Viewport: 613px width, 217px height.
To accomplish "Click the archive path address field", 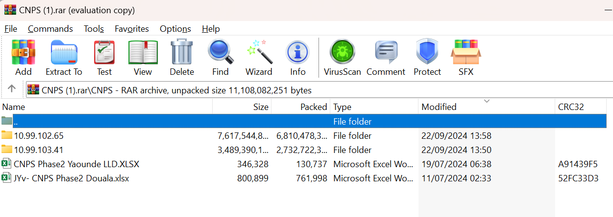I will coord(319,90).
